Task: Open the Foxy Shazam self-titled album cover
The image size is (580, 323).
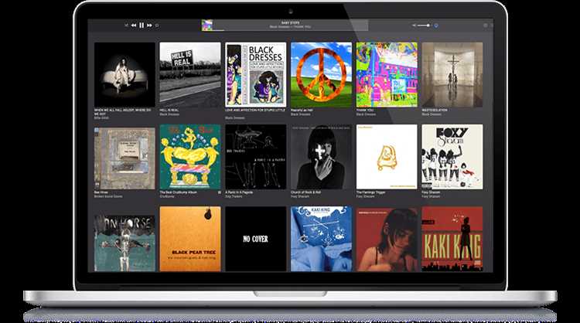Action: click(452, 157)
